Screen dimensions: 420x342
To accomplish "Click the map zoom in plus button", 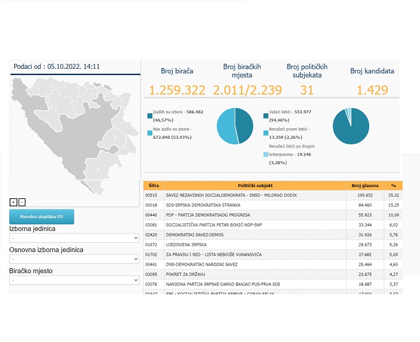I will [14, 202].
